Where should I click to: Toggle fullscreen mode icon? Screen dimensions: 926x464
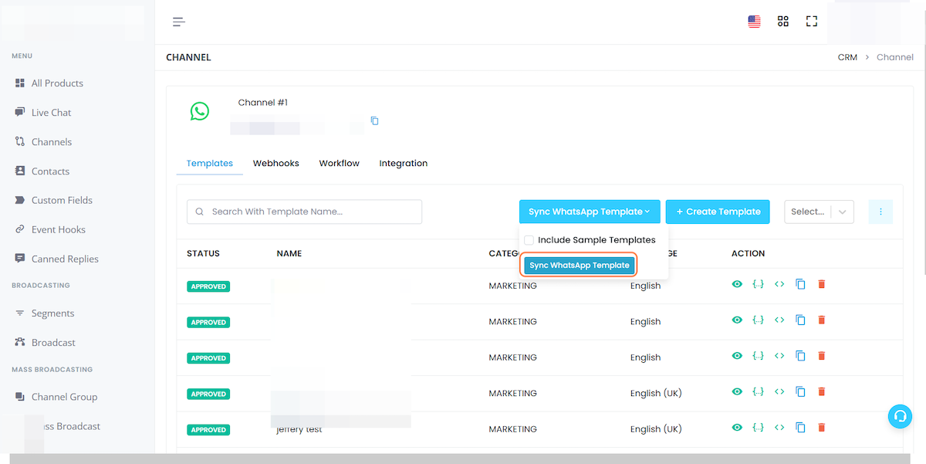click(812, 22)
